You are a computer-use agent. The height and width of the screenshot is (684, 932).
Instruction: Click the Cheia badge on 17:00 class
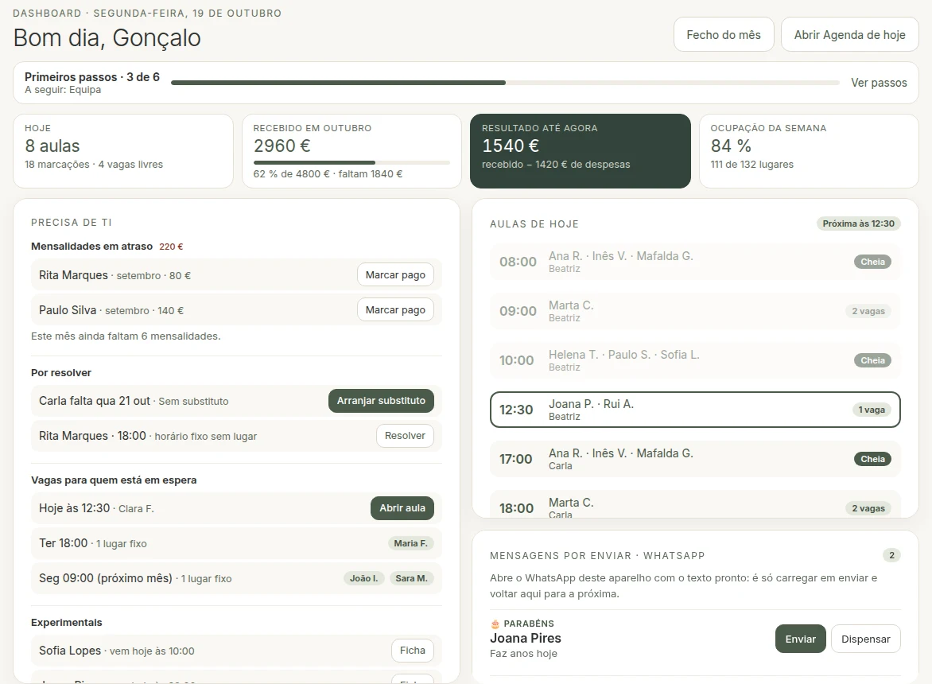tap(872, 459)
